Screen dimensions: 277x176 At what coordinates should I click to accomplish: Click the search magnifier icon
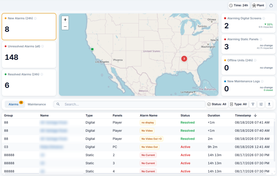click(x=58, y=104)
